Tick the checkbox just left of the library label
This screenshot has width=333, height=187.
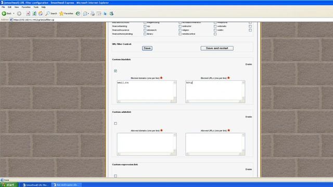pyautogui.click(x=145, y=34)
